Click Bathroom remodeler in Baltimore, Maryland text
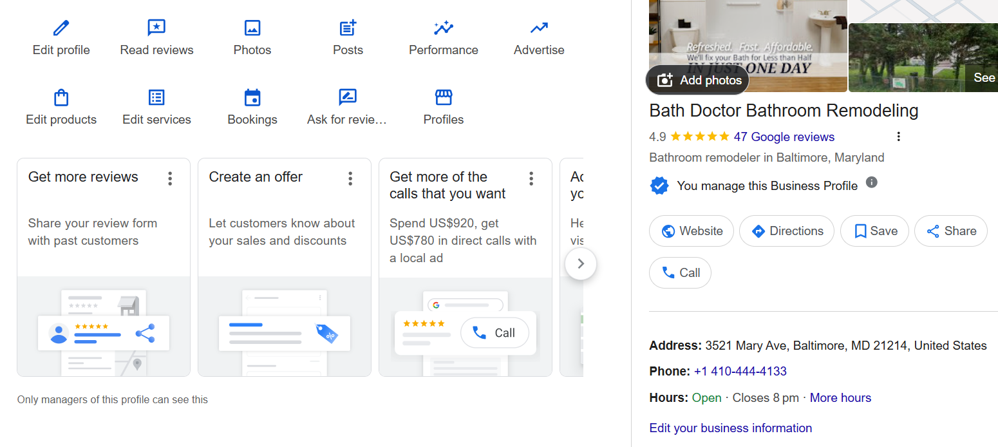This screenshot has width=998, height=447. pyautogui.click(x=767, y=158)
